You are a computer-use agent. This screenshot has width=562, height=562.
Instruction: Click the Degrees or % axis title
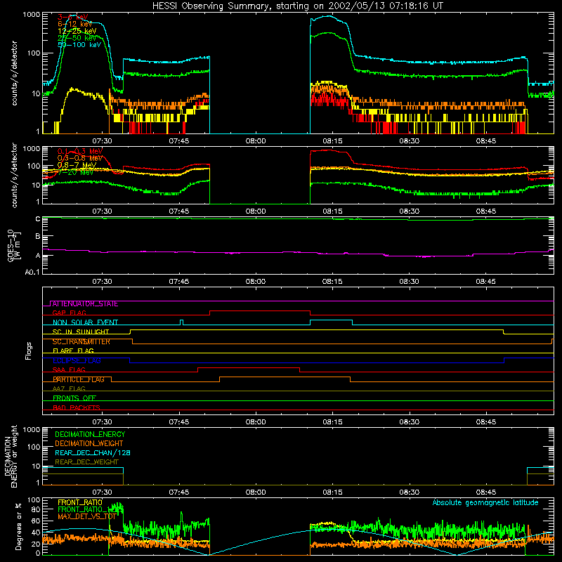18,526
